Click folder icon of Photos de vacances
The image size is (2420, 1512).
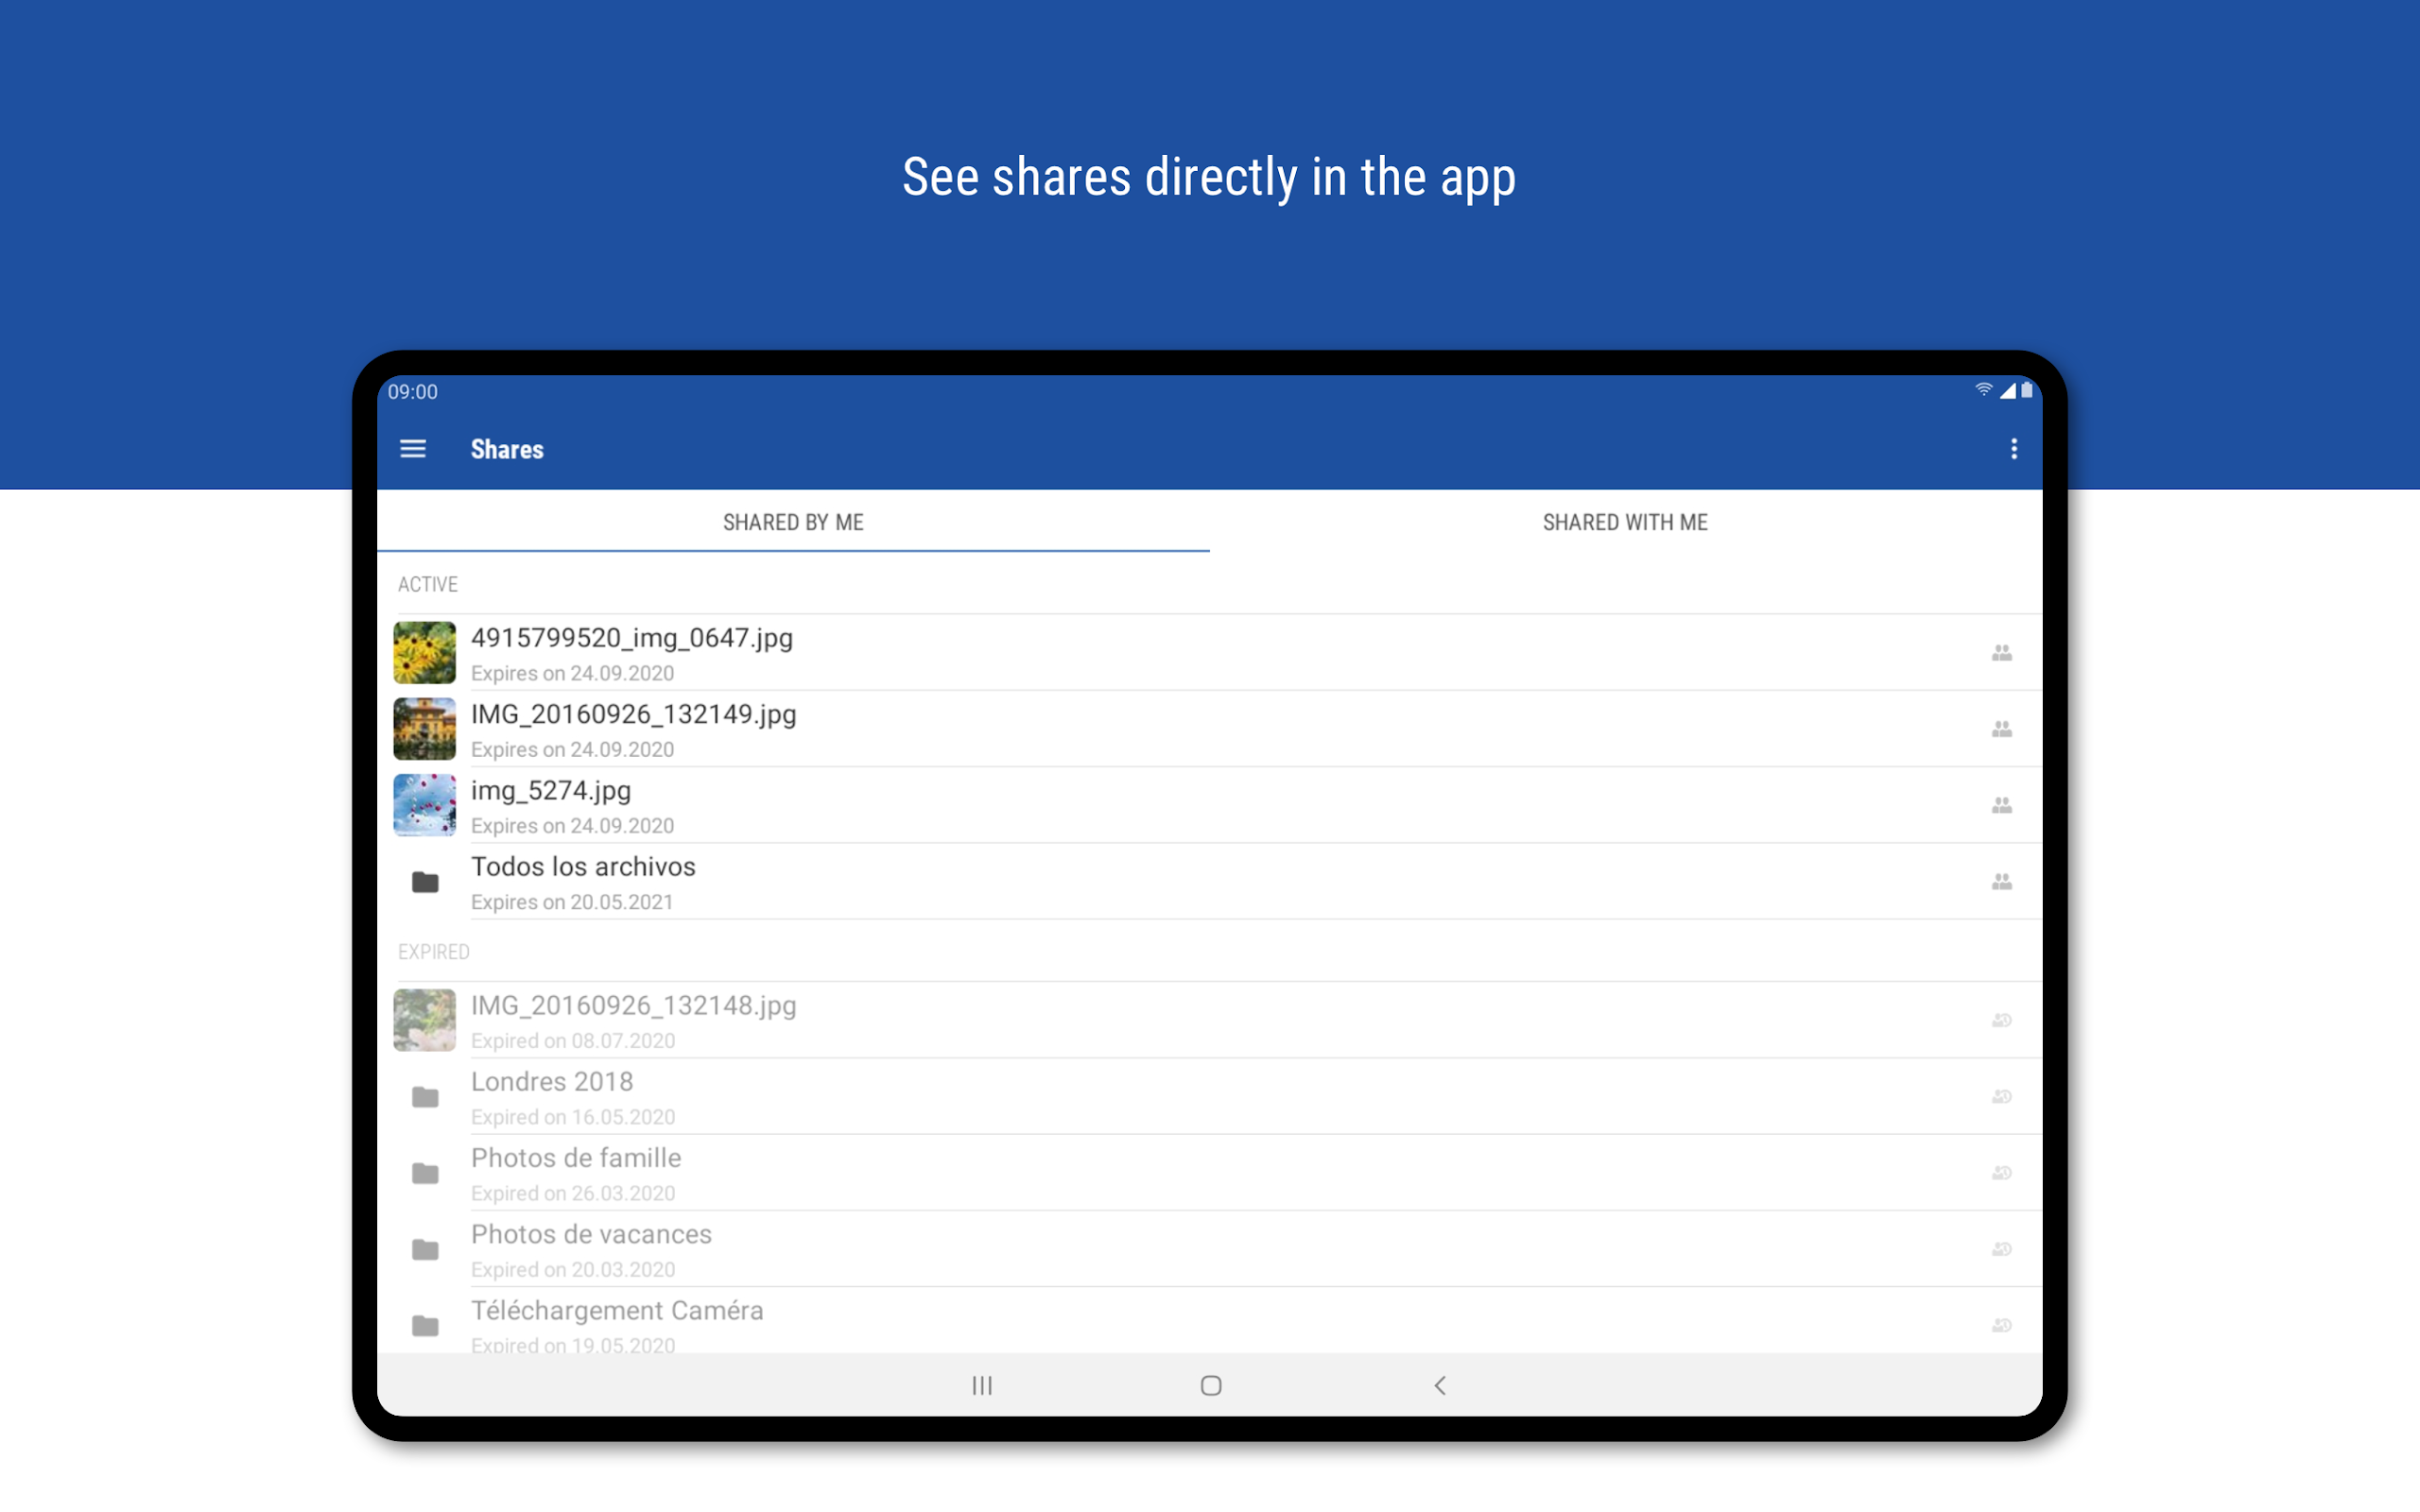click(x=425, y=1249)
